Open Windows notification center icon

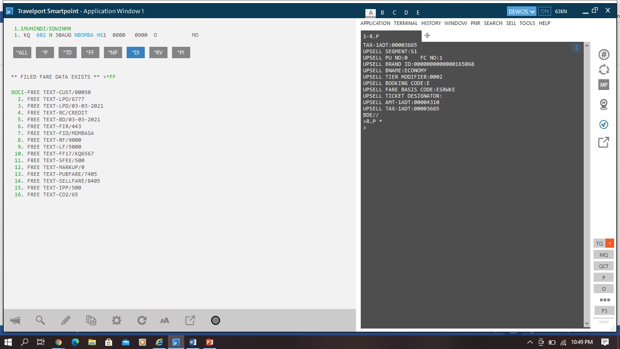click(605, 342)
